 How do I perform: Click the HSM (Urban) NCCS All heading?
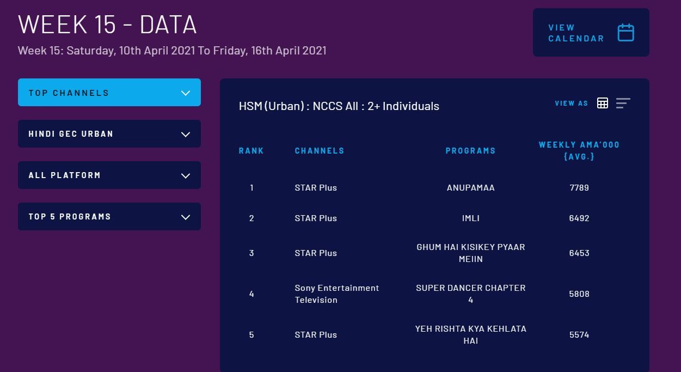pos(339,106)
